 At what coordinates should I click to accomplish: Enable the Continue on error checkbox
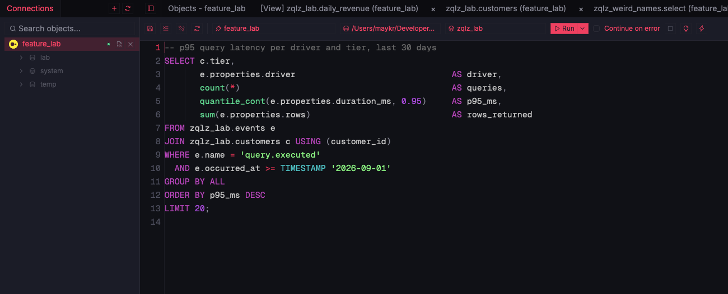[x=596, y=29]
